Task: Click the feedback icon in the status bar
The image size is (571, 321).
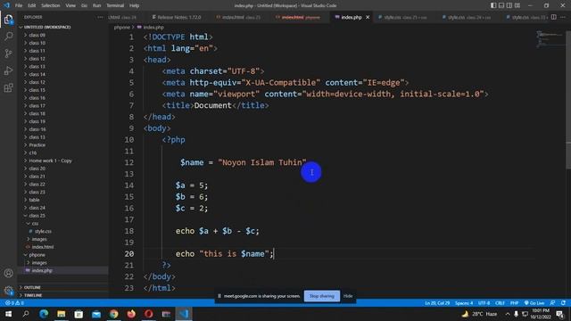Action: click(x=553, y=303)
